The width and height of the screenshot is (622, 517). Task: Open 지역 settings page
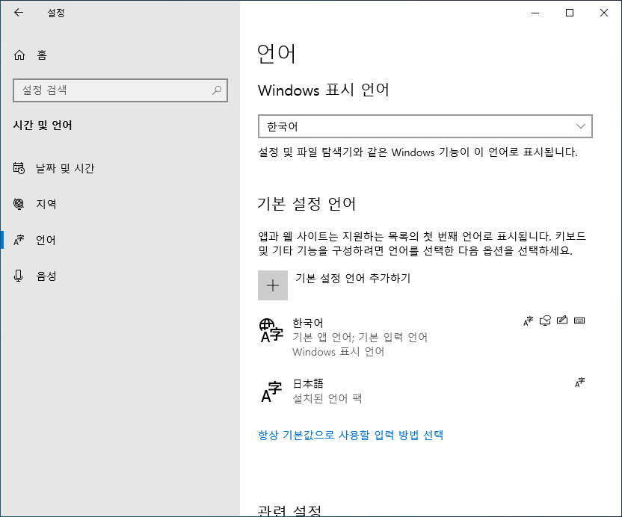[x=120, y=204]
